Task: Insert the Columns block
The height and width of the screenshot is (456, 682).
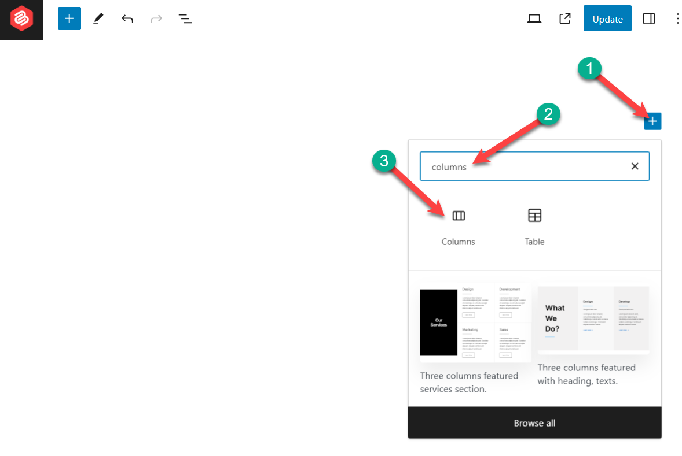Action: click(x=459, y=225)
